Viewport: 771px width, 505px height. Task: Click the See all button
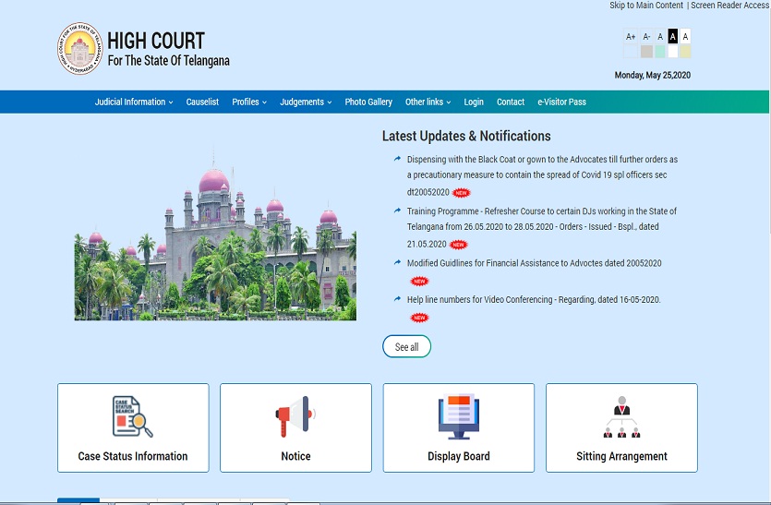(406, 347)
